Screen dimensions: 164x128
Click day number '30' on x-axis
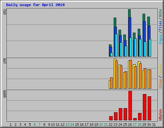coord(149,124)
